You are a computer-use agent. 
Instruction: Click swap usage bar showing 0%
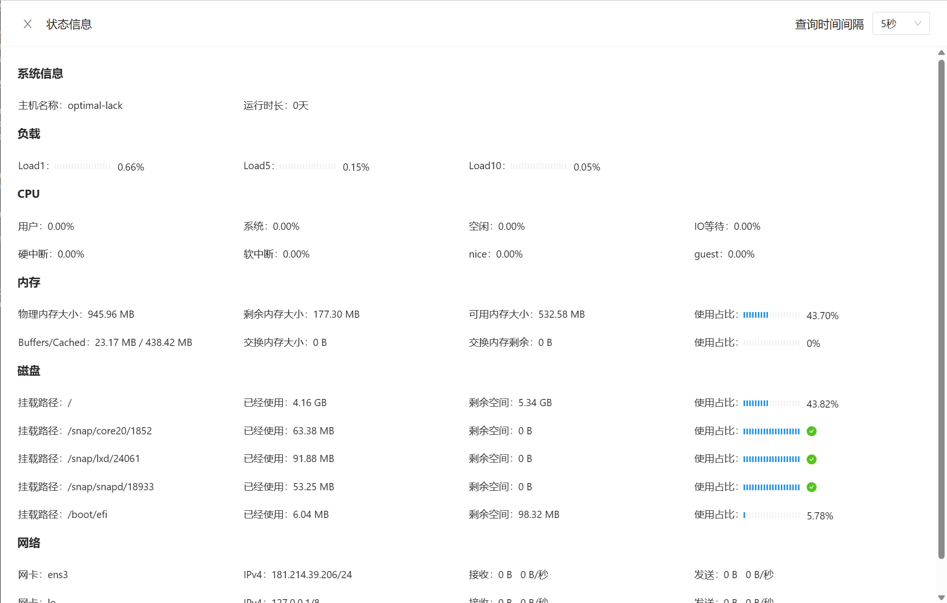(771, 343)
